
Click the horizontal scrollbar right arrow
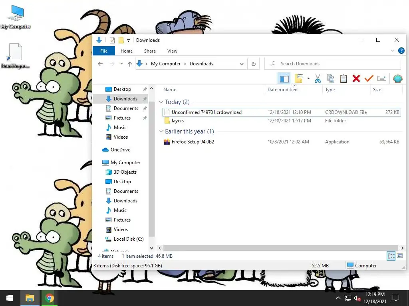coord(402,248)
